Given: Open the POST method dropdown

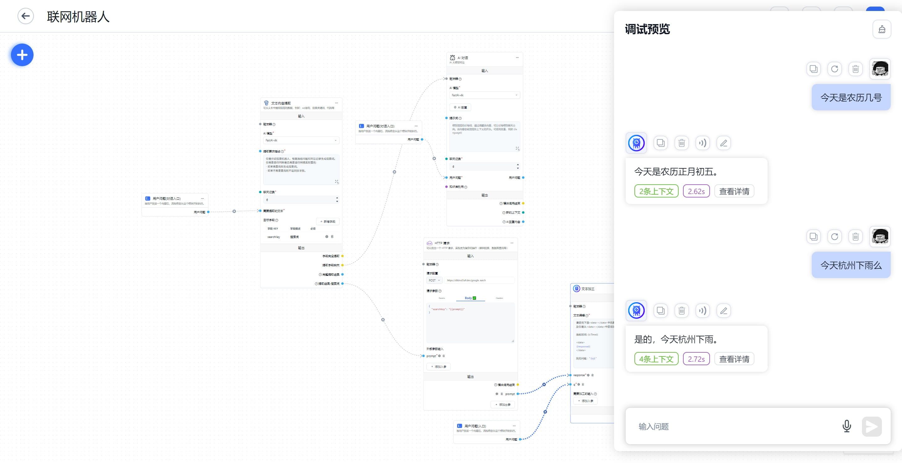Looking at the screenshot, I should click(x=434, y=281).
